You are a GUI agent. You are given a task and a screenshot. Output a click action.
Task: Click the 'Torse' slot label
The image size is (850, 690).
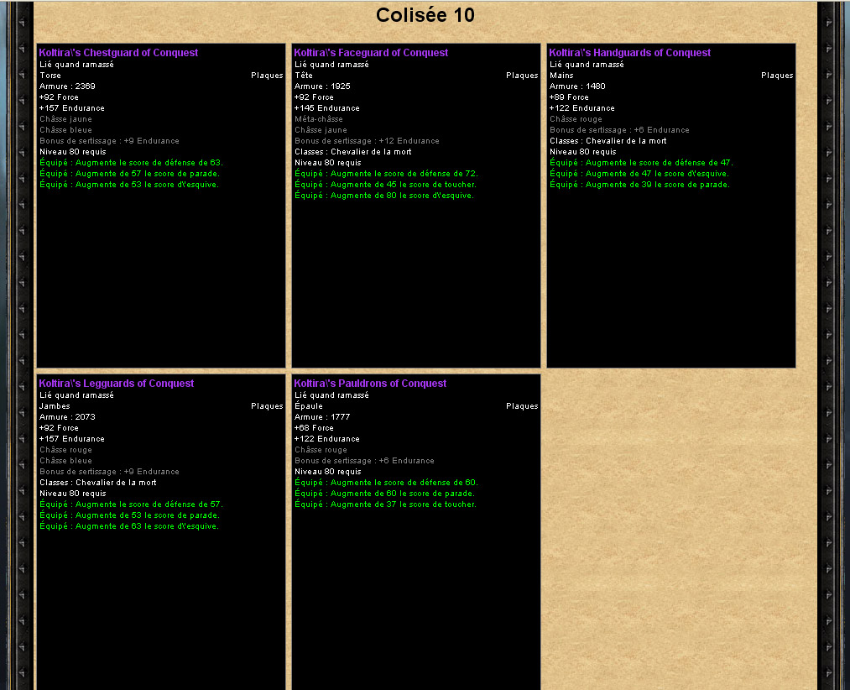pos(50,76)
